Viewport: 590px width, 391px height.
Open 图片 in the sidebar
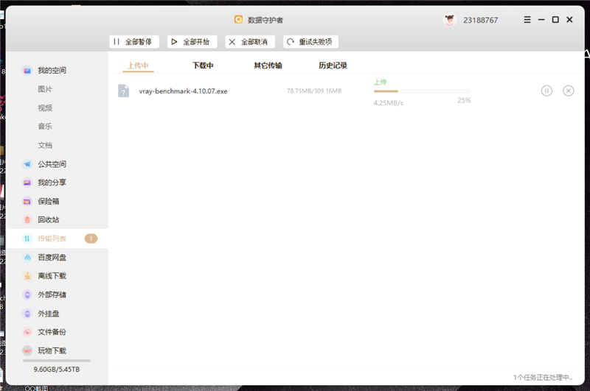[x=45, y=89]
